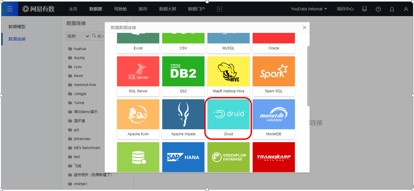Open the user profile icon
This screenshot has height=191, width=414.
pyautogui.click(x=406, y=9)
